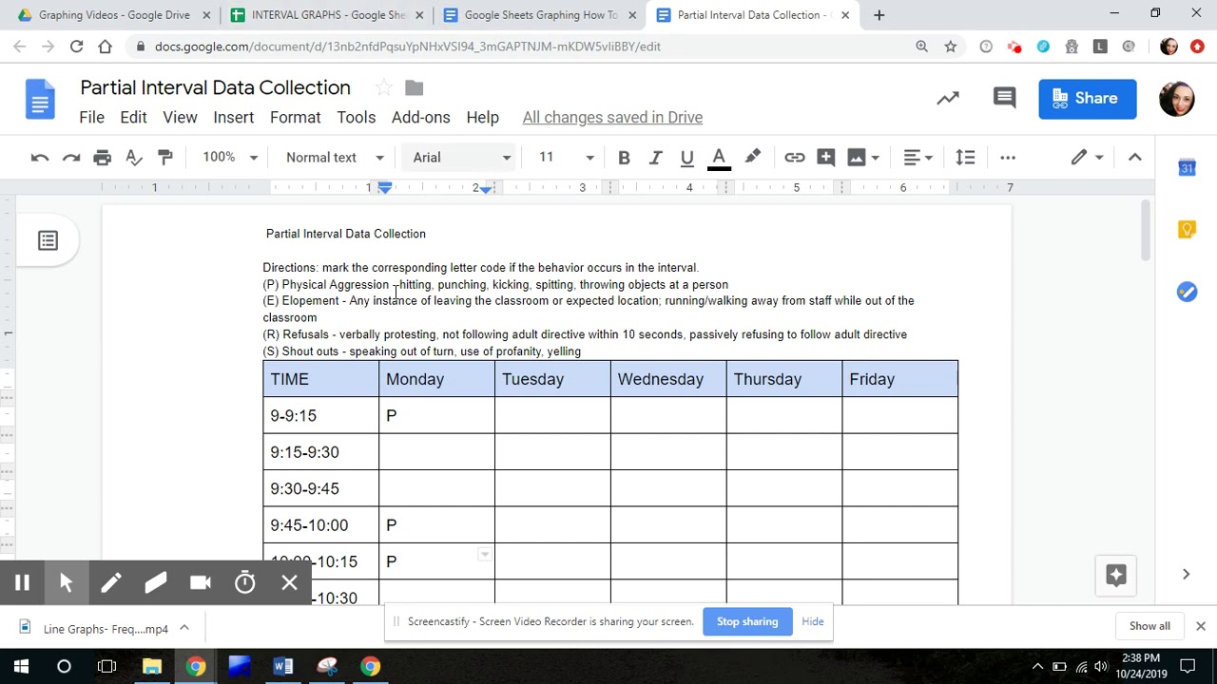Click the Stop sharing button
The height and width of the screenshot is (684, 1217).
point(747,621)
